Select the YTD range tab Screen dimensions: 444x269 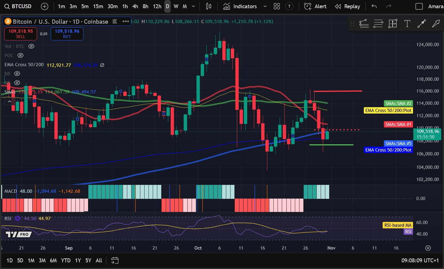point(66,260)
